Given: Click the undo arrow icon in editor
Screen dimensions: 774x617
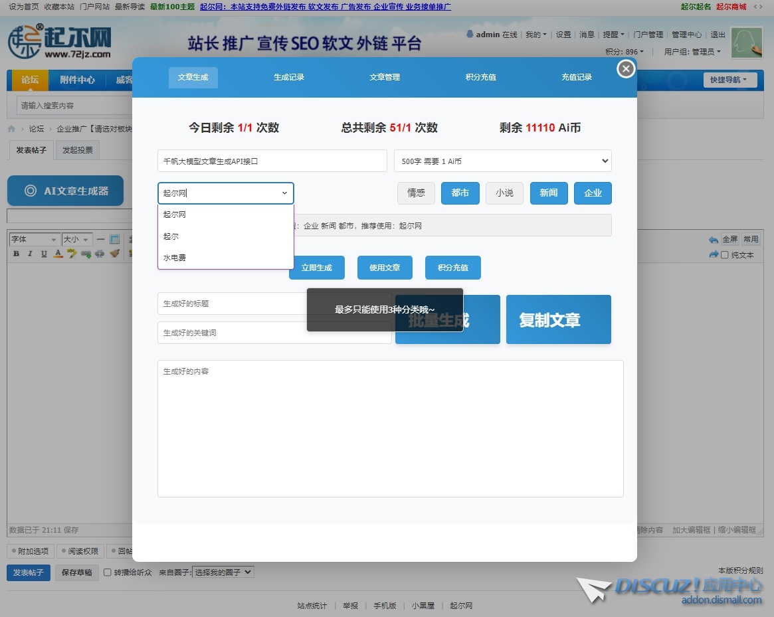Looking at the screenshot, I should 714,240.
